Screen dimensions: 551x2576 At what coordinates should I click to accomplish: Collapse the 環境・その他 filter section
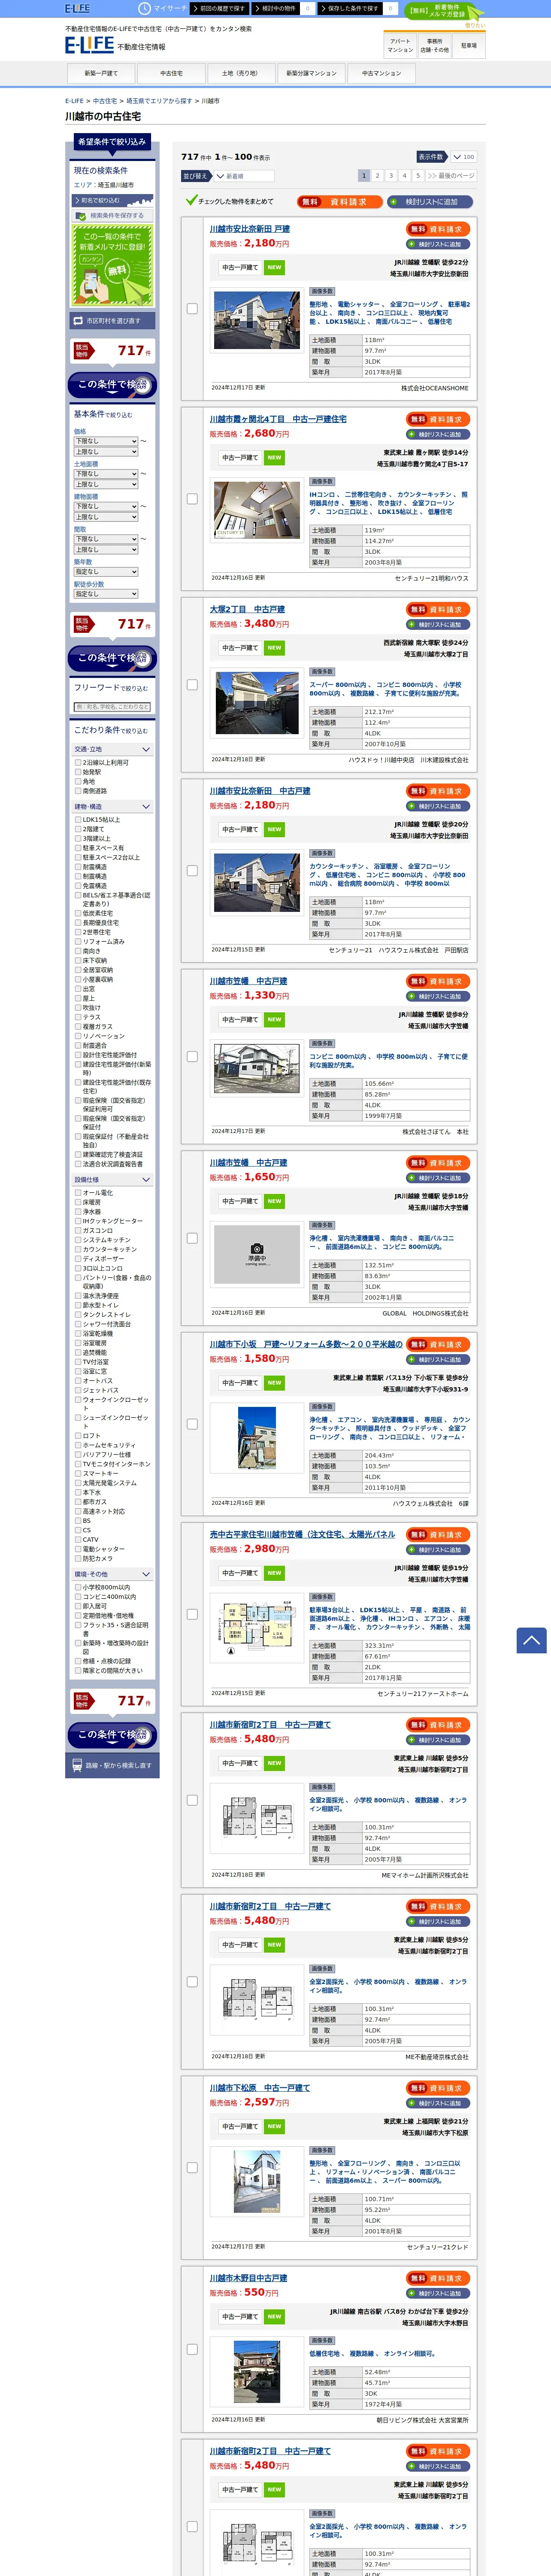[112, 1574]
